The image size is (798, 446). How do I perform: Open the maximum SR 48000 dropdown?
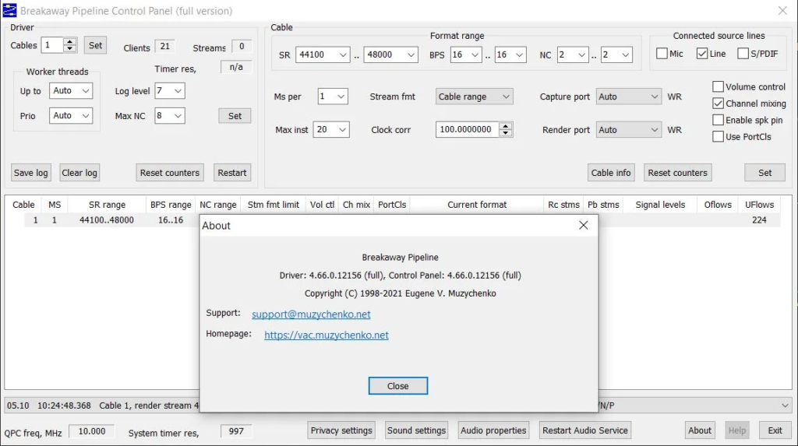point(390,55)
